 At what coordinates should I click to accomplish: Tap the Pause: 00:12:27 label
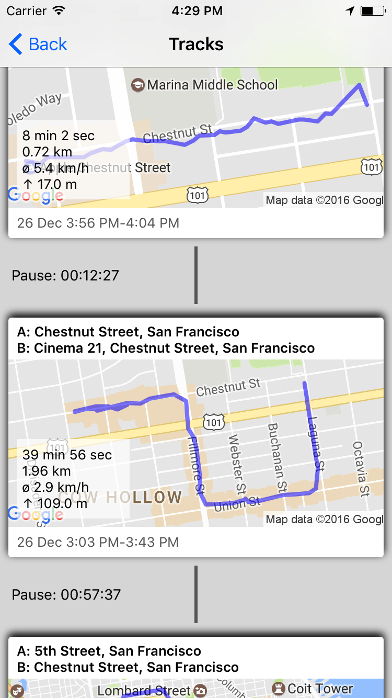(x=65, y=275)
